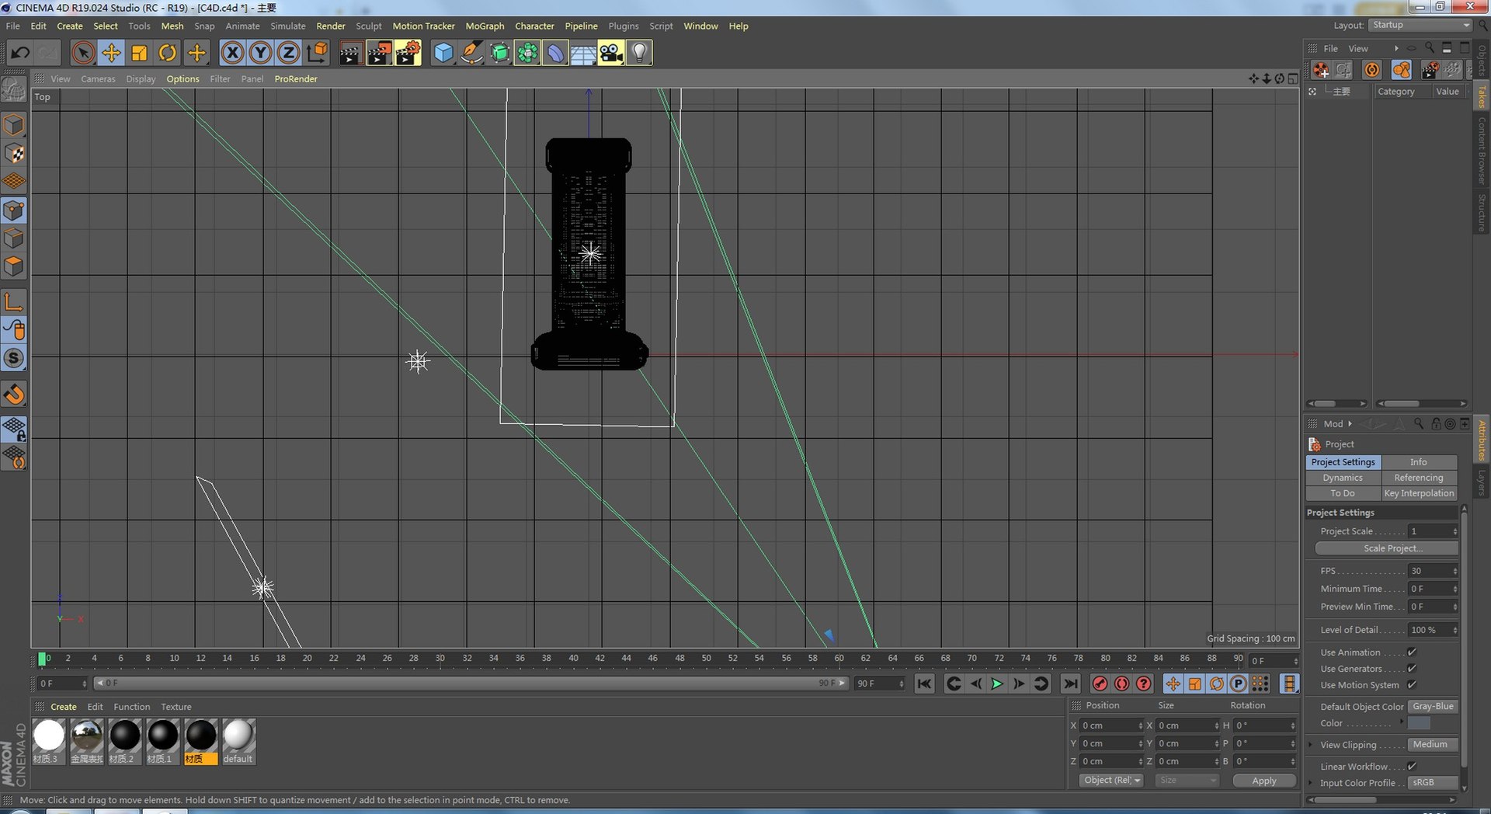Add a Floor scene object
This screenshot has height=814, width=1491.
point(582,53)
